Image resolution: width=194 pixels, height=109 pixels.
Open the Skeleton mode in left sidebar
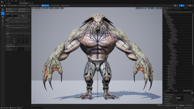click(x=3, y=10)
